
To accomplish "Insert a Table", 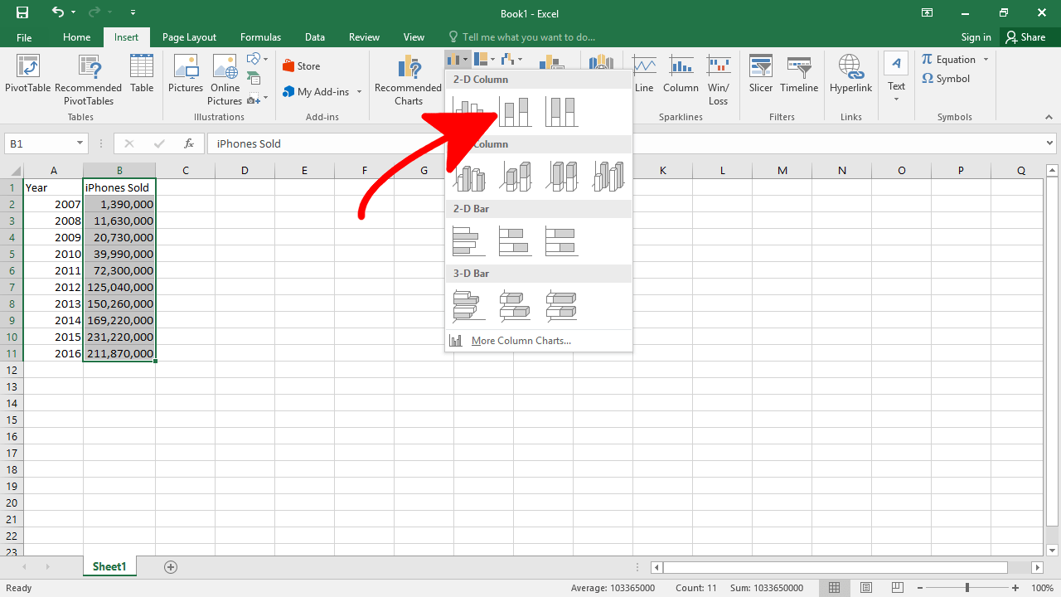I will [142, 75].
